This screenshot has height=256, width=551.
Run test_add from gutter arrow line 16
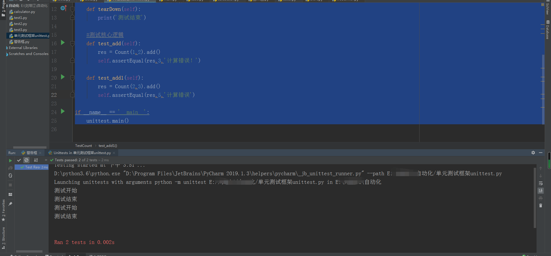pos(63,43)
